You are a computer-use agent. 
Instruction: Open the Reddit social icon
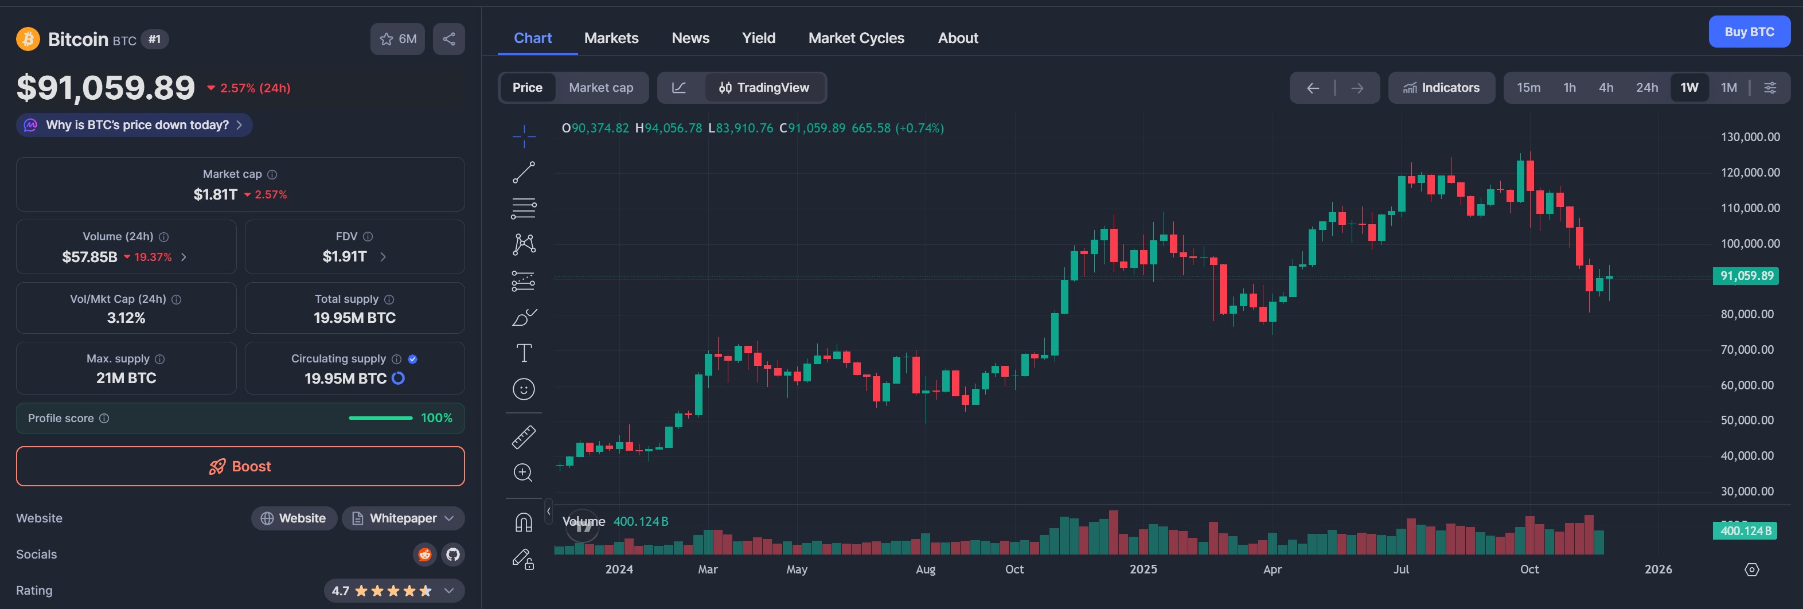[424, 555]
